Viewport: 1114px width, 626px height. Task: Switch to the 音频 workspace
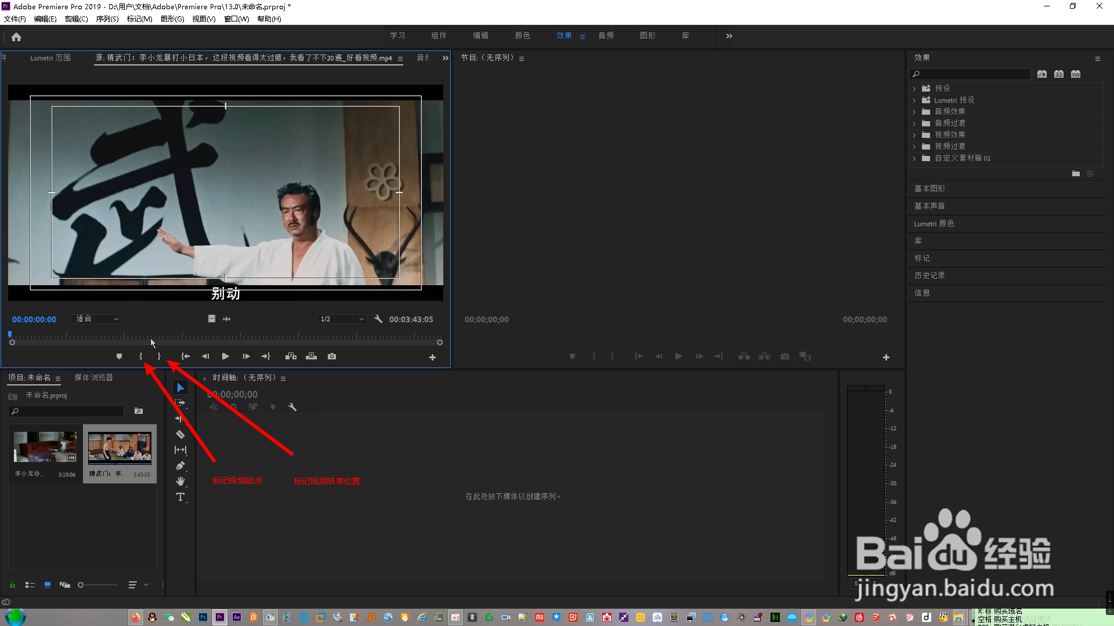(x=606, y=36)
